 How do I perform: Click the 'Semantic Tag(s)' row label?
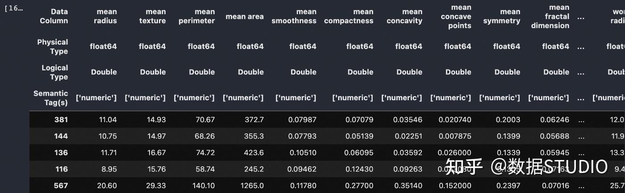pos(50,98)
